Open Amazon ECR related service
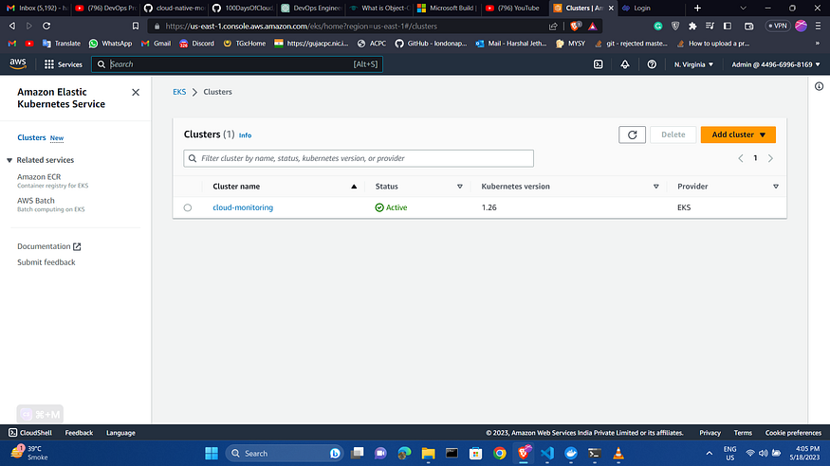 (39, 177)
